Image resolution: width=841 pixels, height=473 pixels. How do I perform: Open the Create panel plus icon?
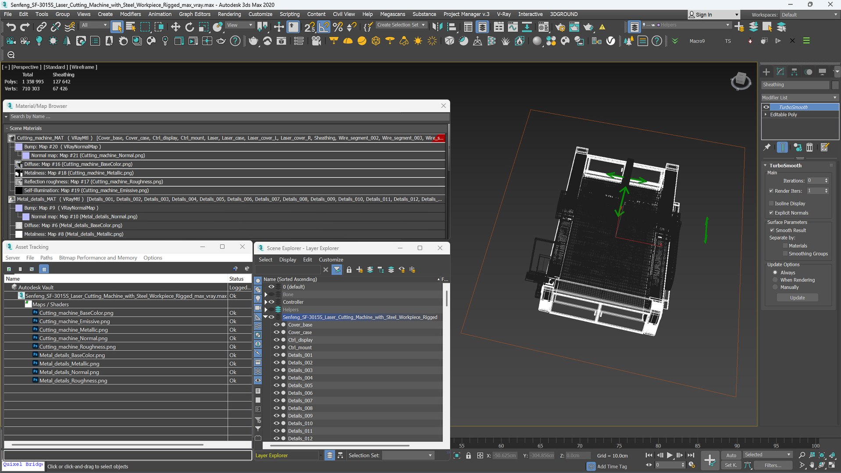tap(766, 72)
